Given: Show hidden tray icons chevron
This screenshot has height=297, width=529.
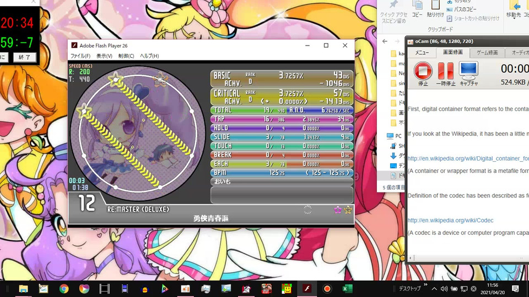Looking at the screenshot, I should [434, 289].
